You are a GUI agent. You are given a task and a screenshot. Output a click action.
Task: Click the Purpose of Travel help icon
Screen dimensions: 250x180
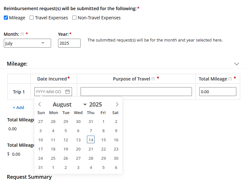click(x=153, y=79)
